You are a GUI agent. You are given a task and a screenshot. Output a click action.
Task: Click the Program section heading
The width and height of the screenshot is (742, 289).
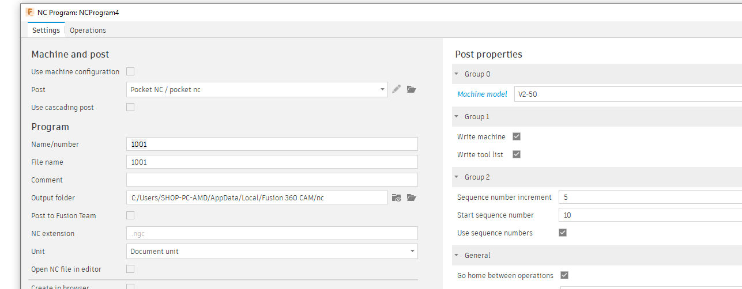tap(50, 127)
